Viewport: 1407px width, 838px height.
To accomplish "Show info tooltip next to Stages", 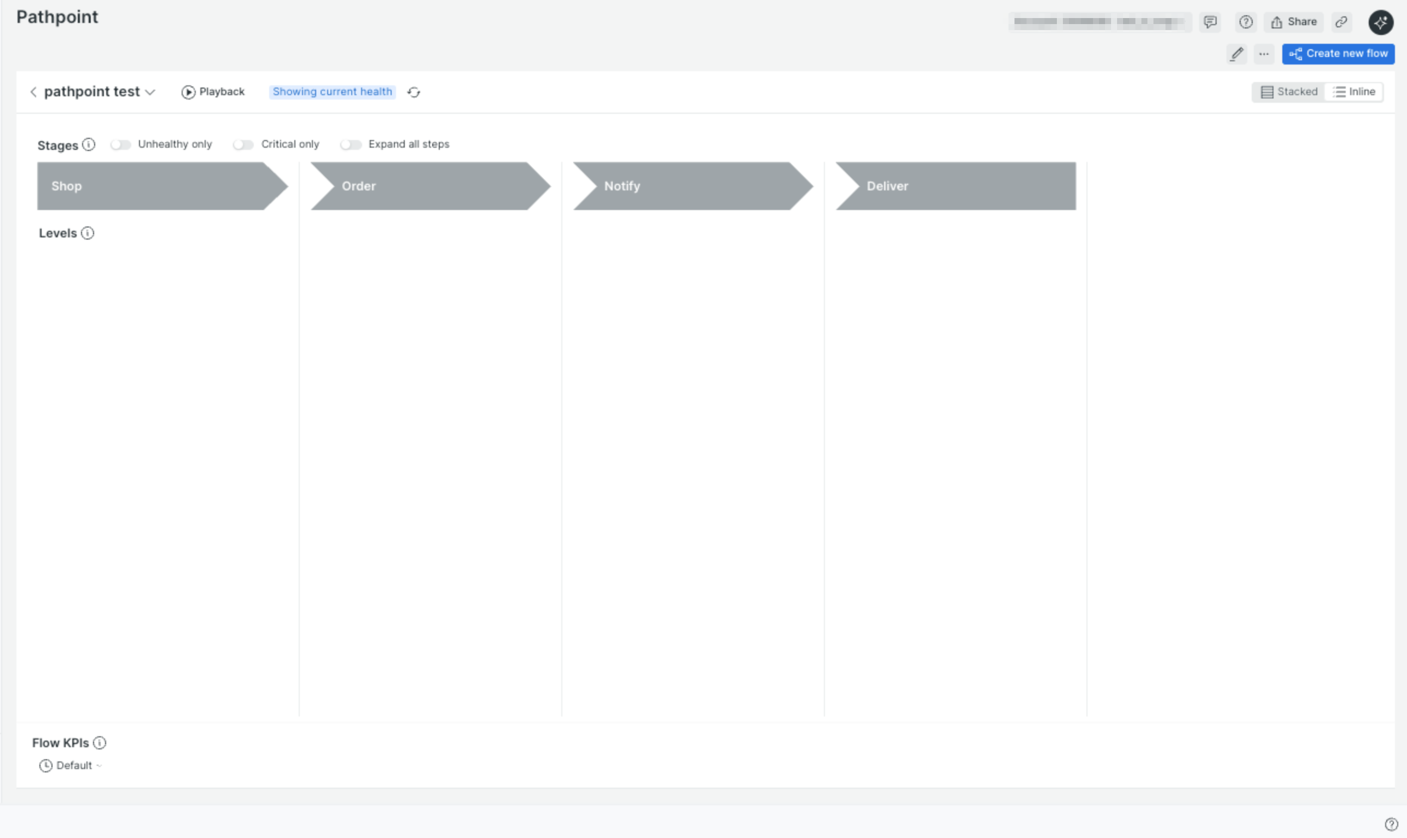I will [x=89, y=144].
